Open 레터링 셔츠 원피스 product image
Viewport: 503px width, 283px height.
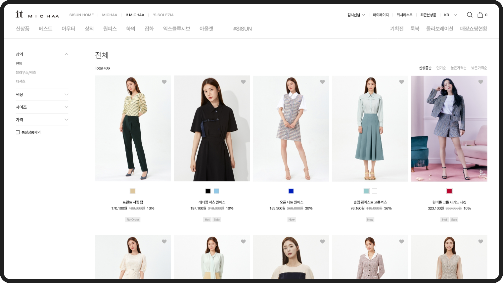click(212, 128)
